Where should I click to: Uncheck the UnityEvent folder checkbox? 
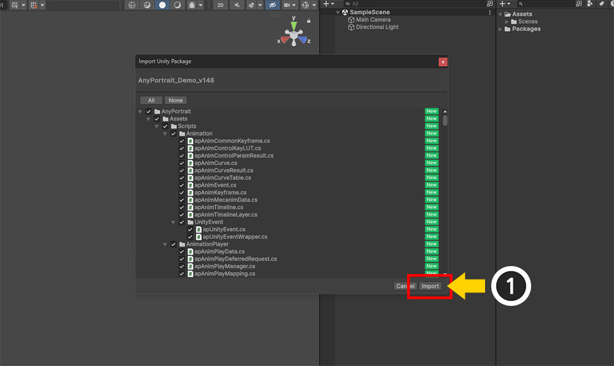(x=182, y=222)
